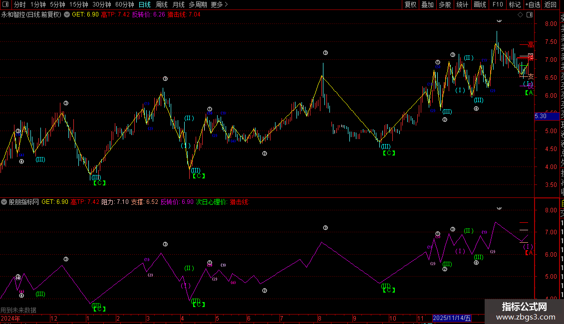Open the 更多 periods dropdown
Image resolution: width=564 pixels, height=324 pixels.
(219, 4)
